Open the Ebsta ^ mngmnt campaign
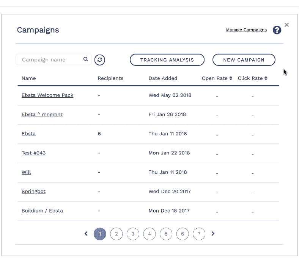 42,115
